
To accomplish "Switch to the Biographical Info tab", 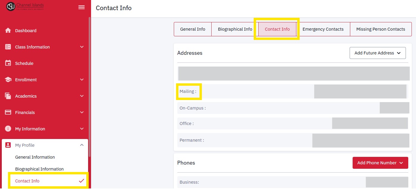I will pyautogui.click(x=235, y=29).
